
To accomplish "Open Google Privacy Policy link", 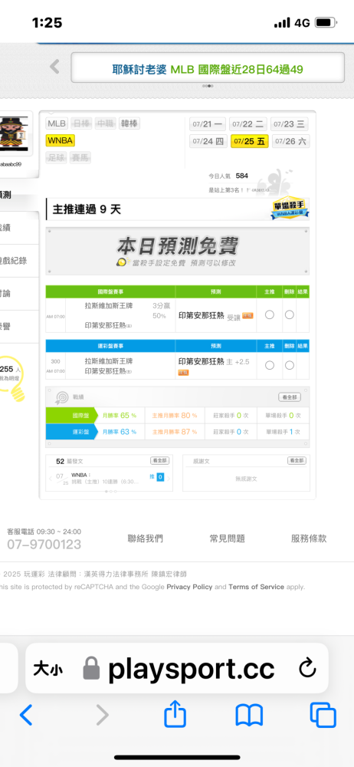I will click(x=189, y=587).
